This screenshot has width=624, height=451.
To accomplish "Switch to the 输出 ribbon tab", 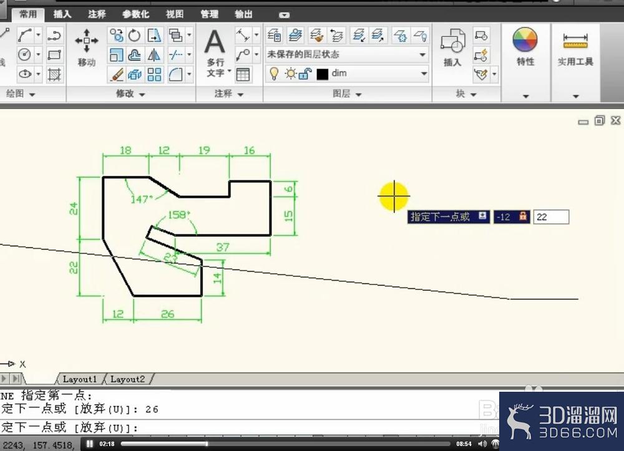I will pos(243,14).
